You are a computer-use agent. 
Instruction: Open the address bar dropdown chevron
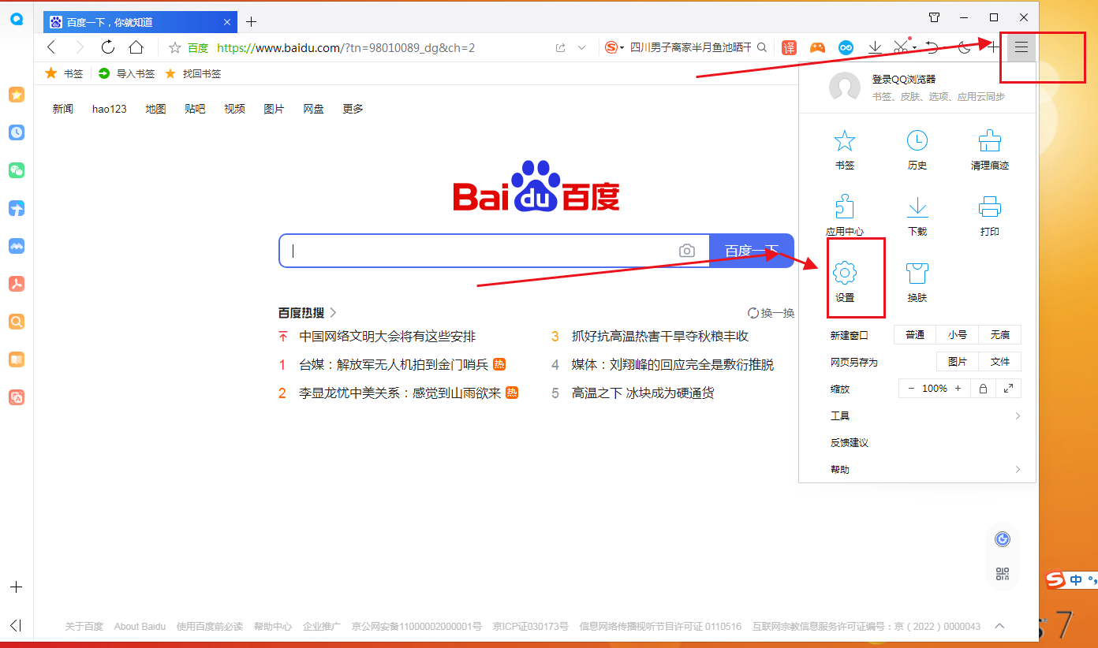582,47
